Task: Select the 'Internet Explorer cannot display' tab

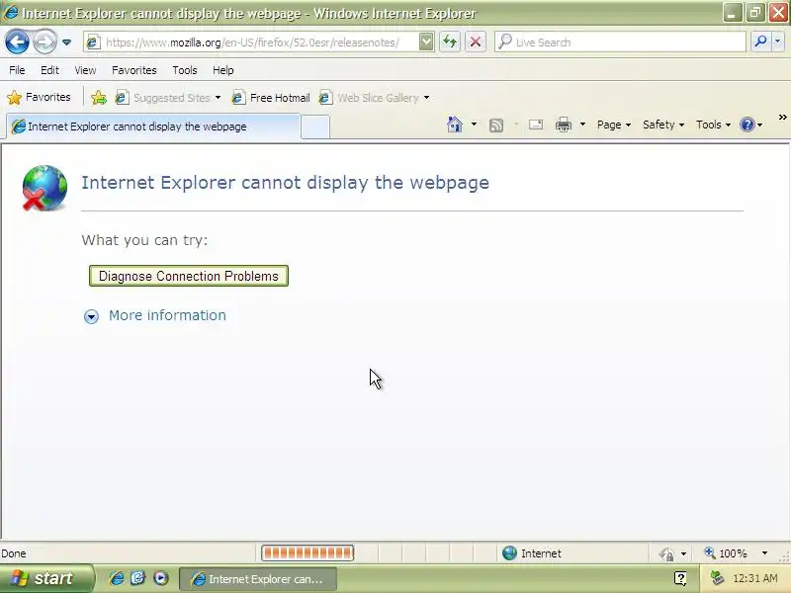Action: click(x=151, y=127)
